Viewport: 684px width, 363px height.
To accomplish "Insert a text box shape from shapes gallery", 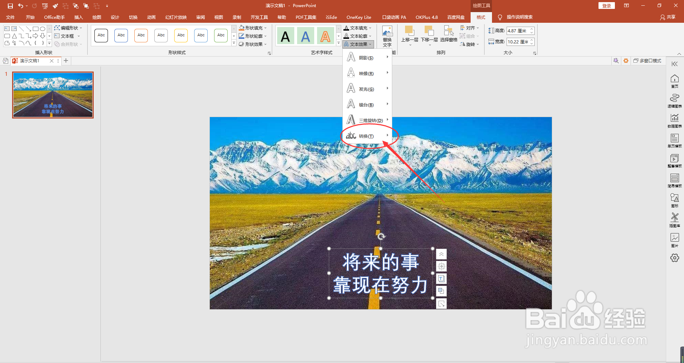I will [7, 28].
